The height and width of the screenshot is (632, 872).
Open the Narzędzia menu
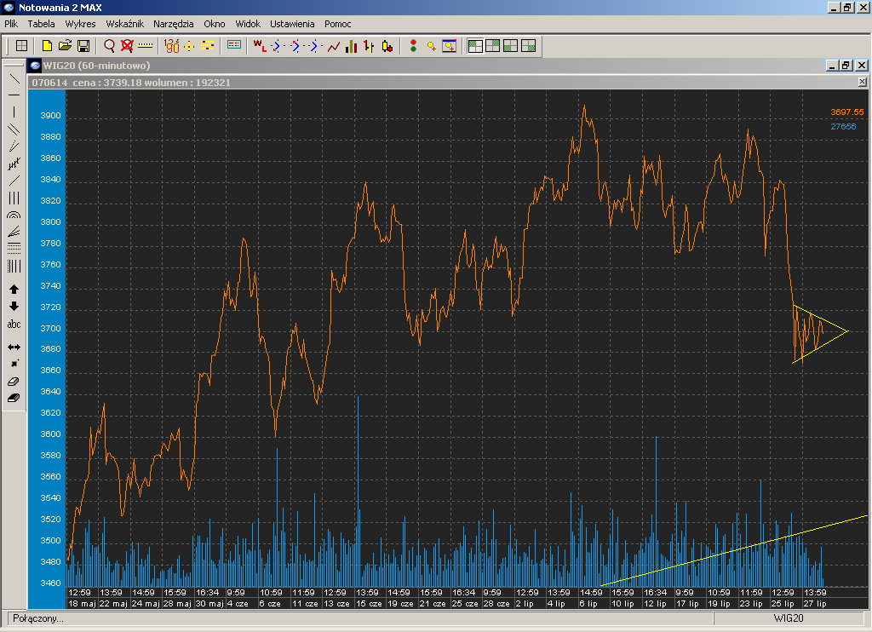(173, 24)
